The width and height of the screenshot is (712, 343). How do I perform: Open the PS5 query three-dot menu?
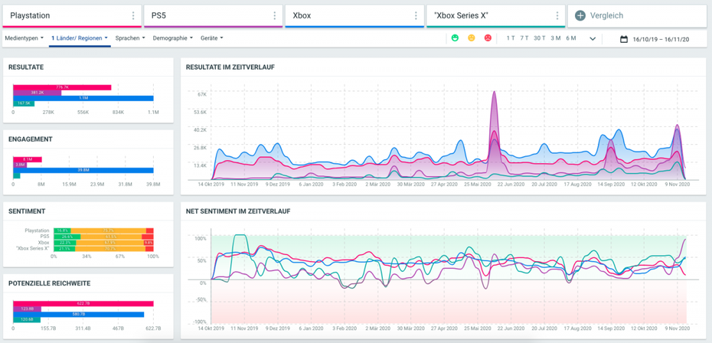coord(274,16)
